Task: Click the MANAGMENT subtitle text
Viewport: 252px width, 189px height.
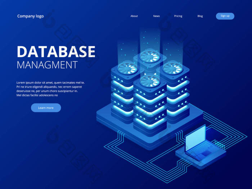Action: click(x=47, y=65)
